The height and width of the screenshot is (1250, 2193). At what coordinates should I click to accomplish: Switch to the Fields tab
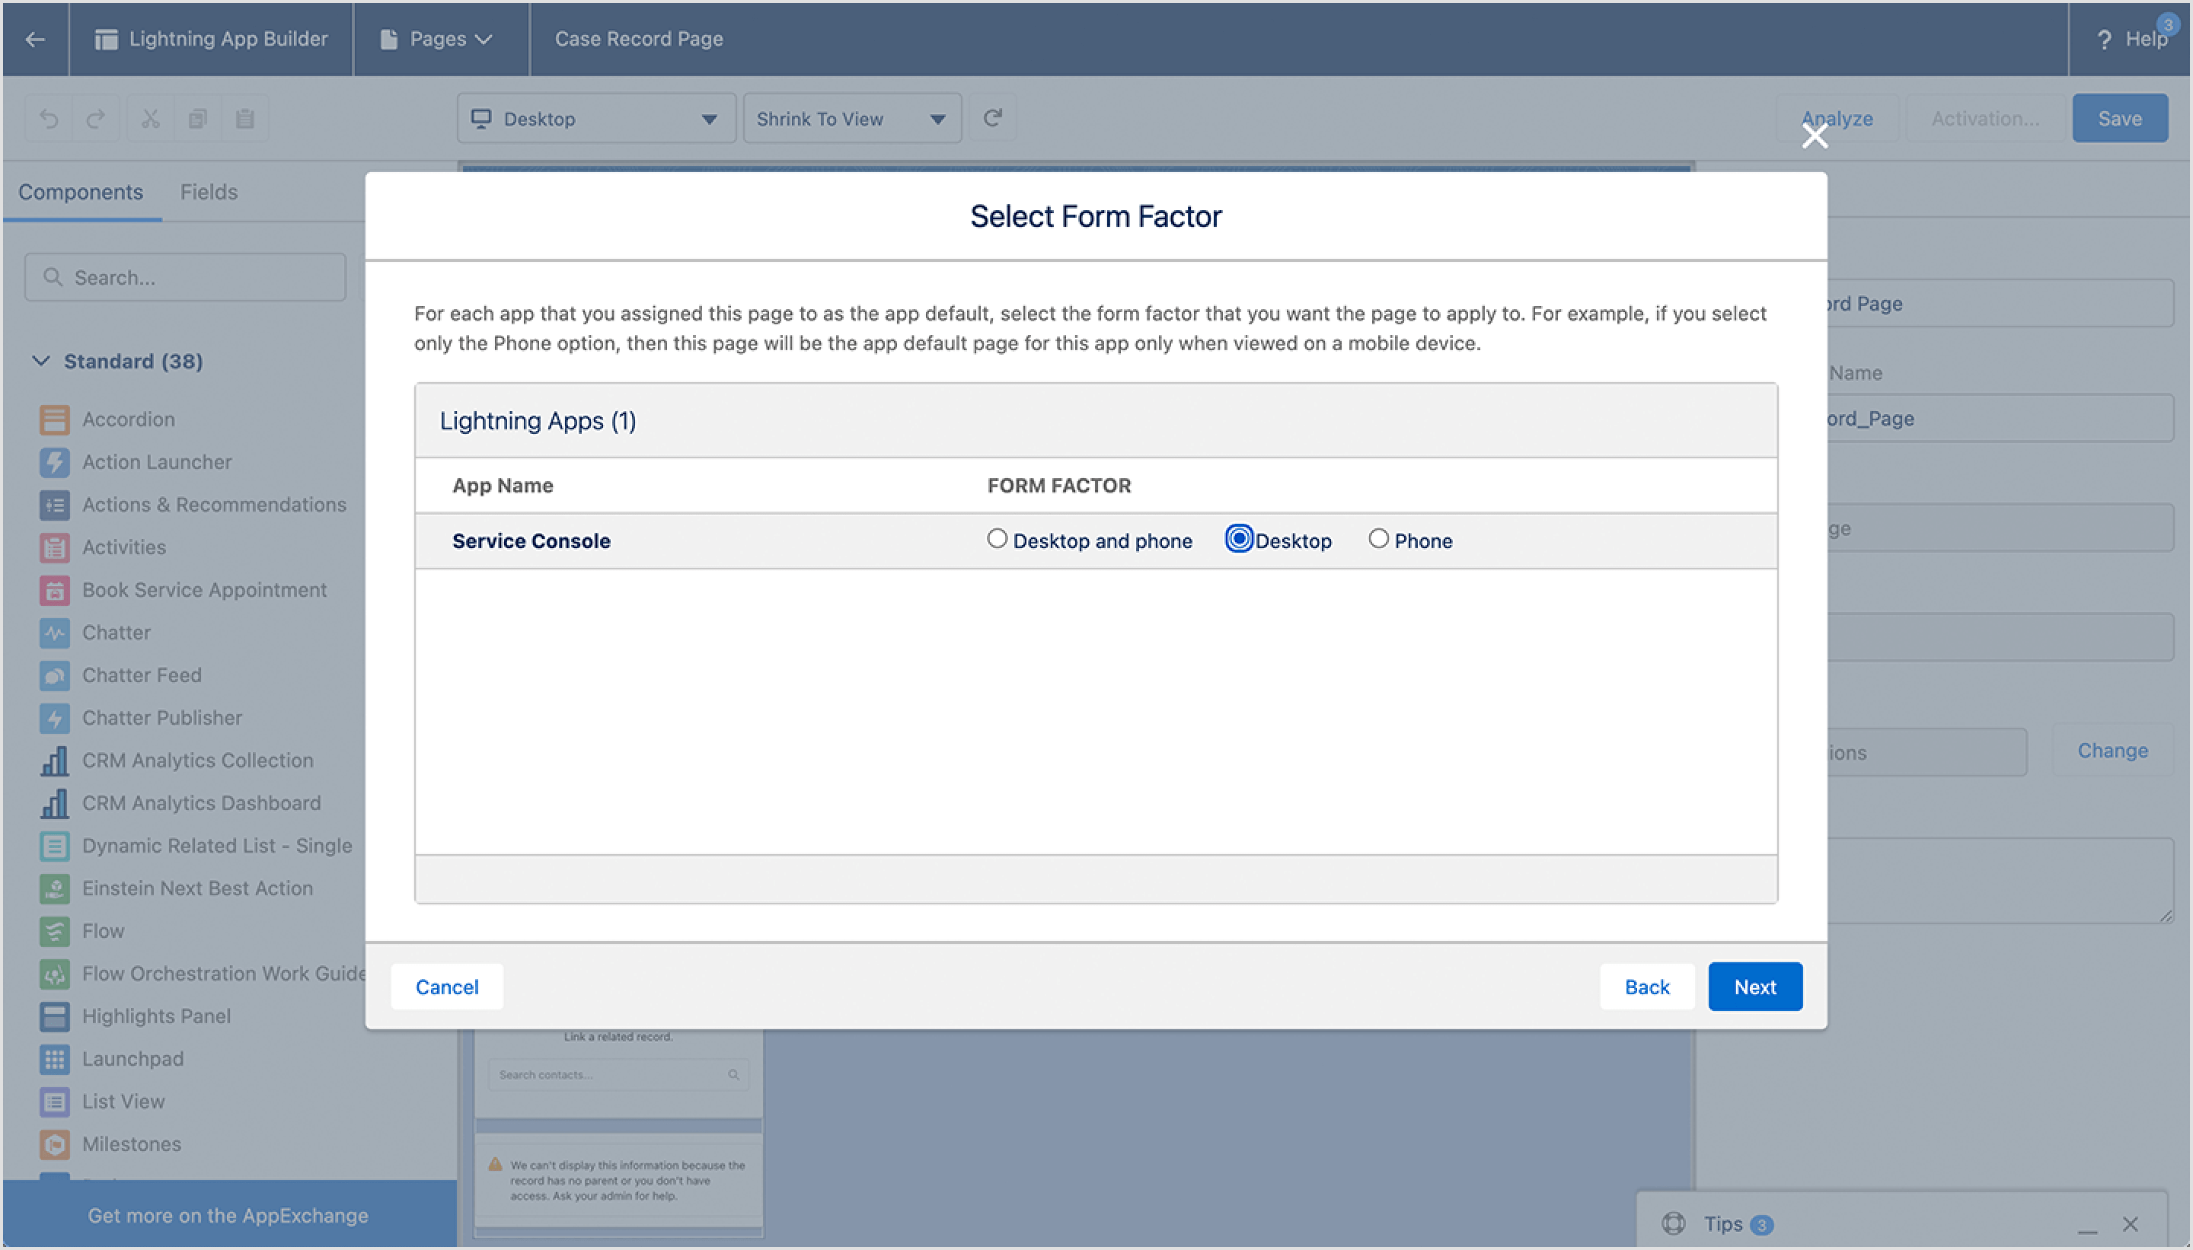tap(209, 191)
